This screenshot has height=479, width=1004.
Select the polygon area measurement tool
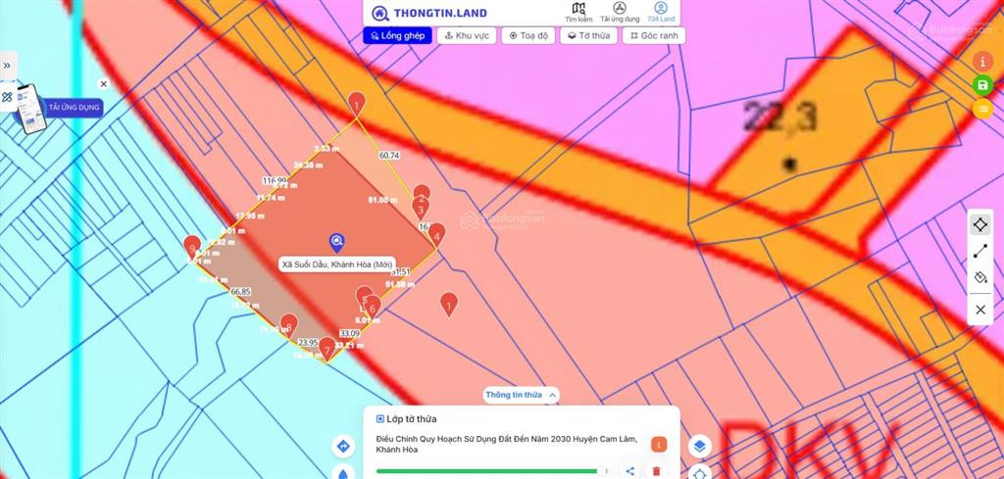coord(980,224)
